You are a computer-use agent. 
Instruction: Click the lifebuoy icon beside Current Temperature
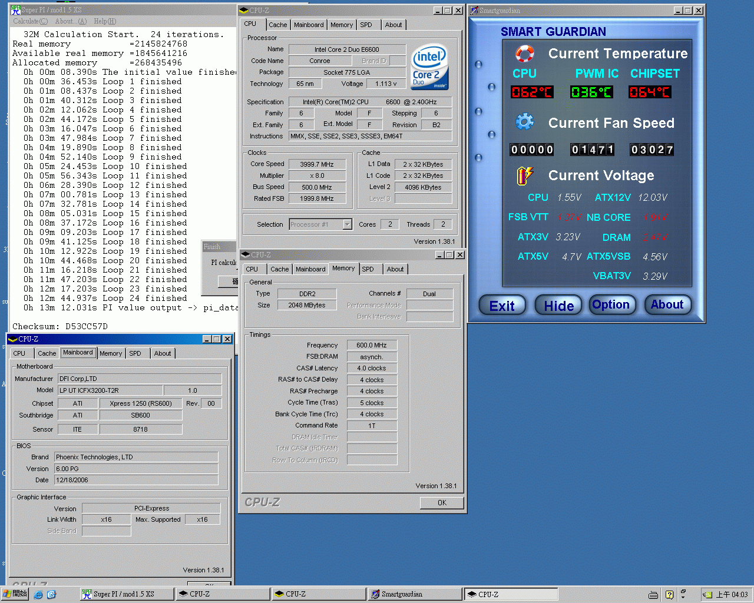click(524, 54)
